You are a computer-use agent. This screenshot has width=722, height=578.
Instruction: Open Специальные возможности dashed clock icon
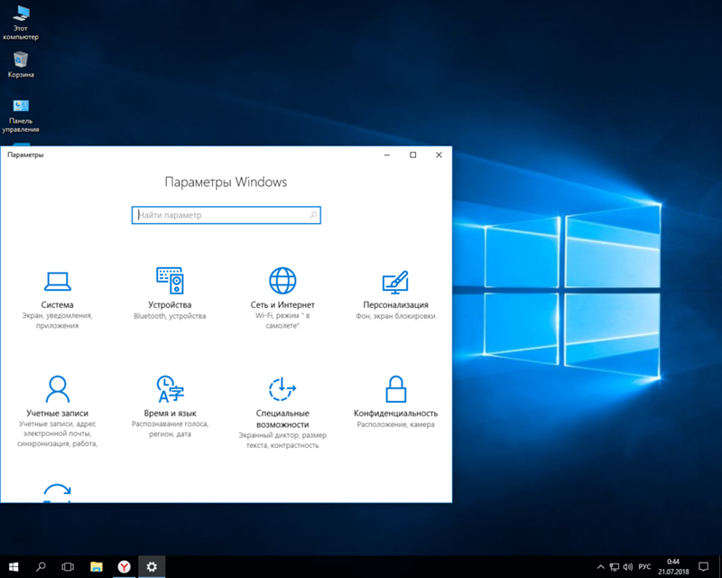click(x=282, y=389)
